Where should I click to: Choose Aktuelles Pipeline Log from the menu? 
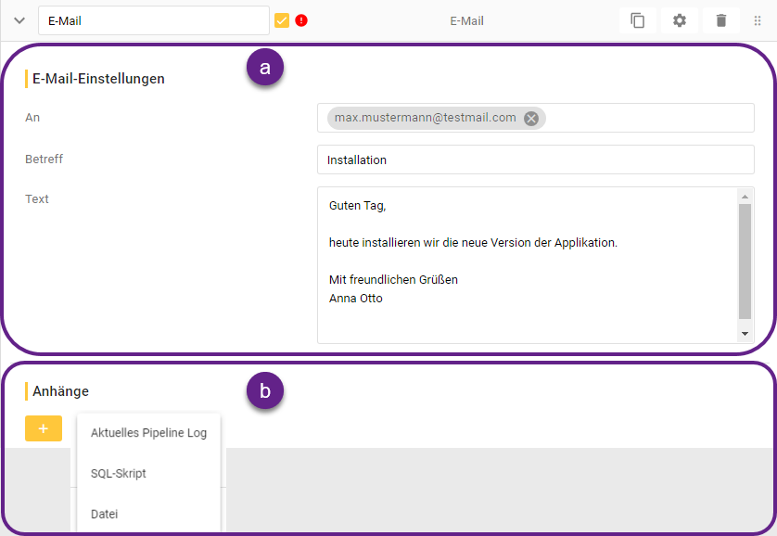pos(148,432)
